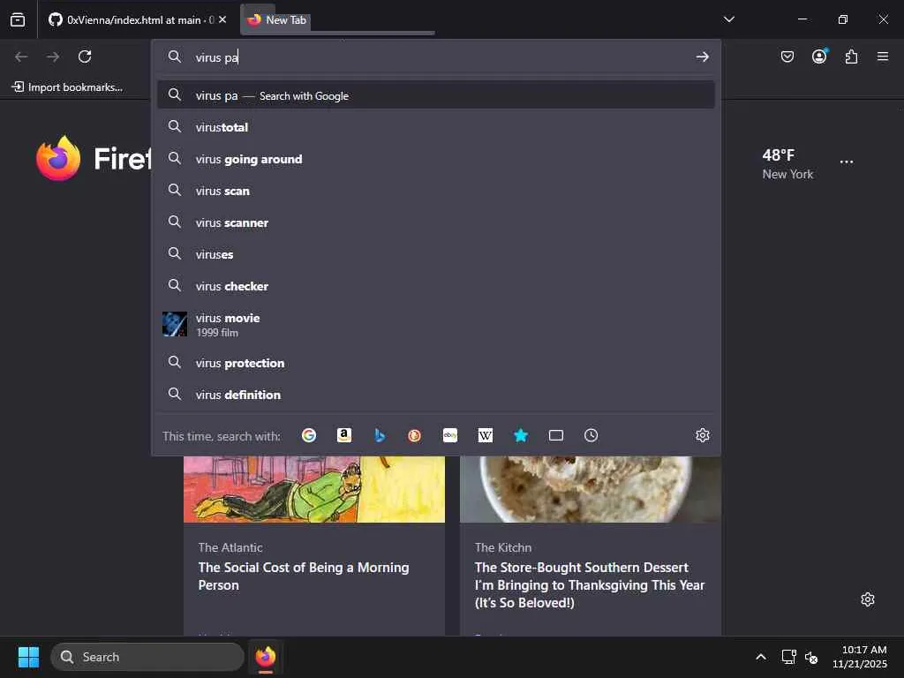Click the Firefox logo on the page
Screen dimensions: 904x678
(58, 159)
